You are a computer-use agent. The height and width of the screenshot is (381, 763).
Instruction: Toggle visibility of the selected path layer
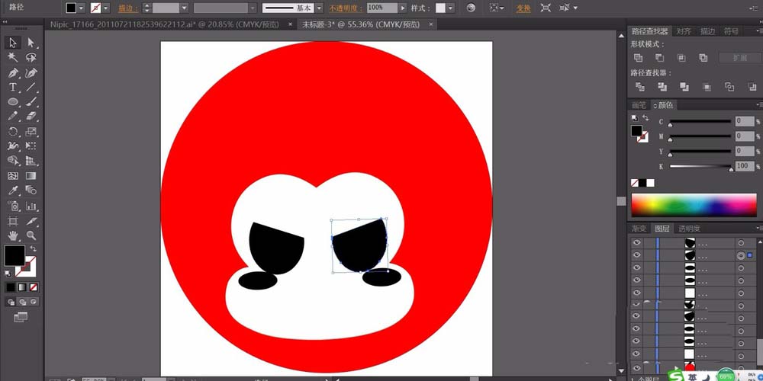pyautogui.click(x=636, y=255)
